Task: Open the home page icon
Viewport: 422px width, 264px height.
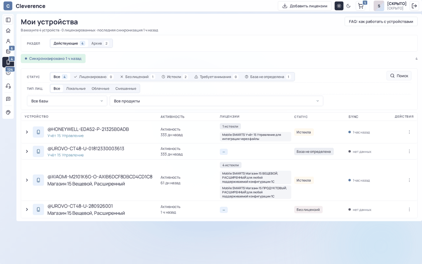Action: point(8,30)
